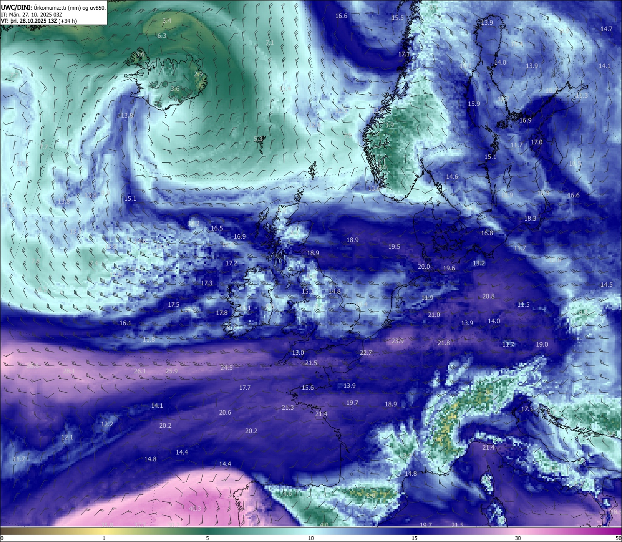Click the 18.3 value label
622x542 pixels.
coord(530,218)
